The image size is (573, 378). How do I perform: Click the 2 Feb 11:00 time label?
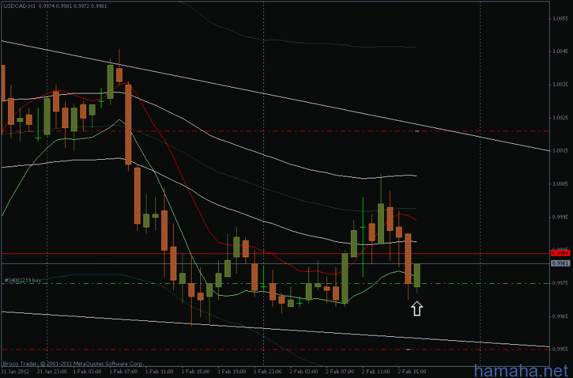click(377, 372)
